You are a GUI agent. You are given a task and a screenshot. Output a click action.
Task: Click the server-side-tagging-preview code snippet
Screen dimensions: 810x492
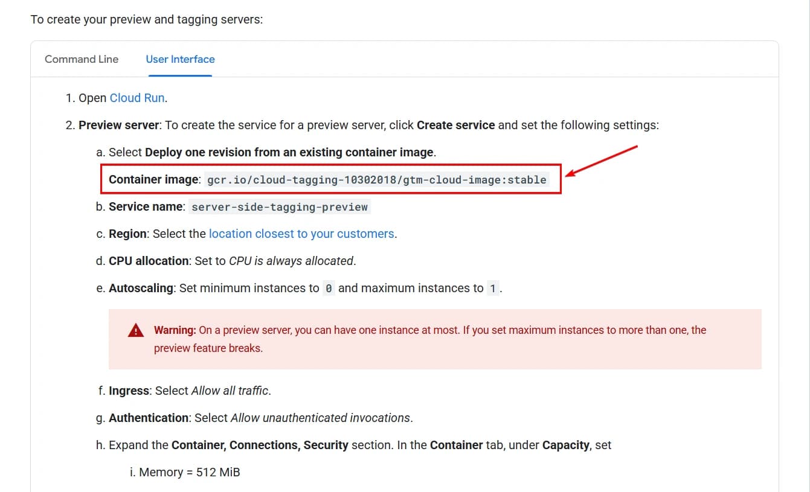[280, 206]
